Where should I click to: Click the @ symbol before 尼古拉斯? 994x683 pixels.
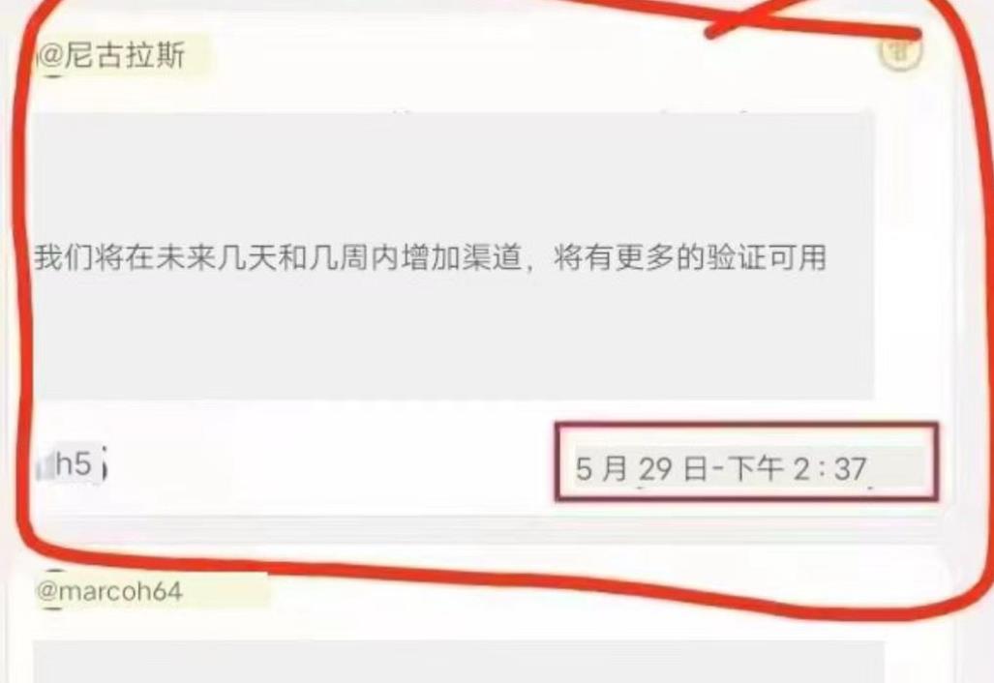(x=50, y=56)
